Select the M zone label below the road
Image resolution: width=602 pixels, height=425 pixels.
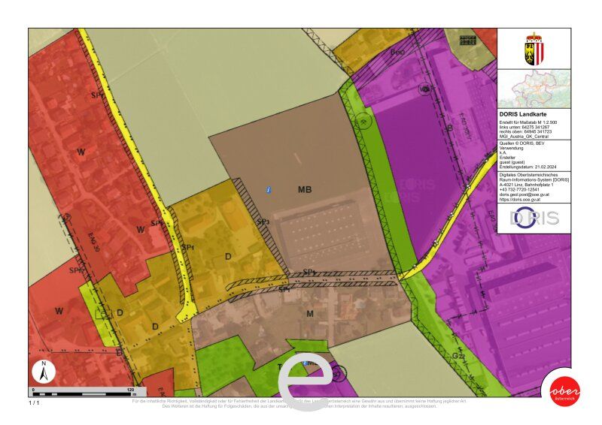point(310,314)
